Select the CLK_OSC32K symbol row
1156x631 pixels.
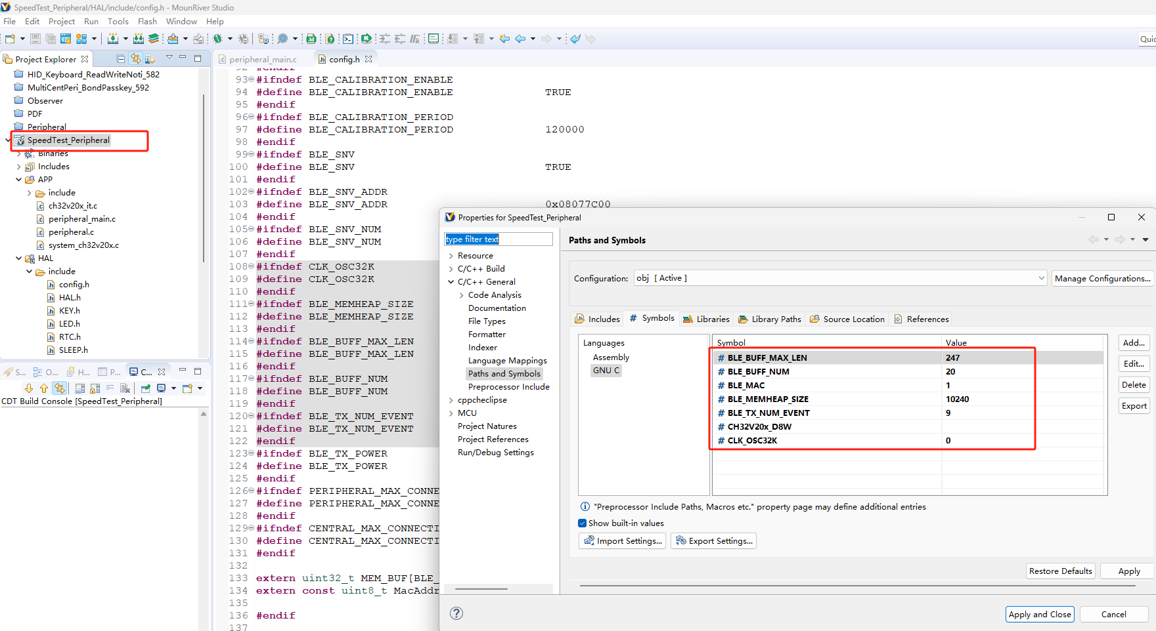click(907, 440)
